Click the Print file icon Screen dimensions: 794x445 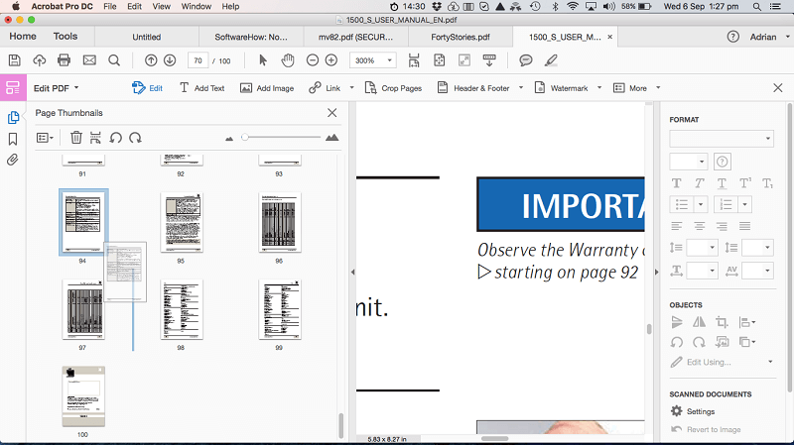[64, 60]
